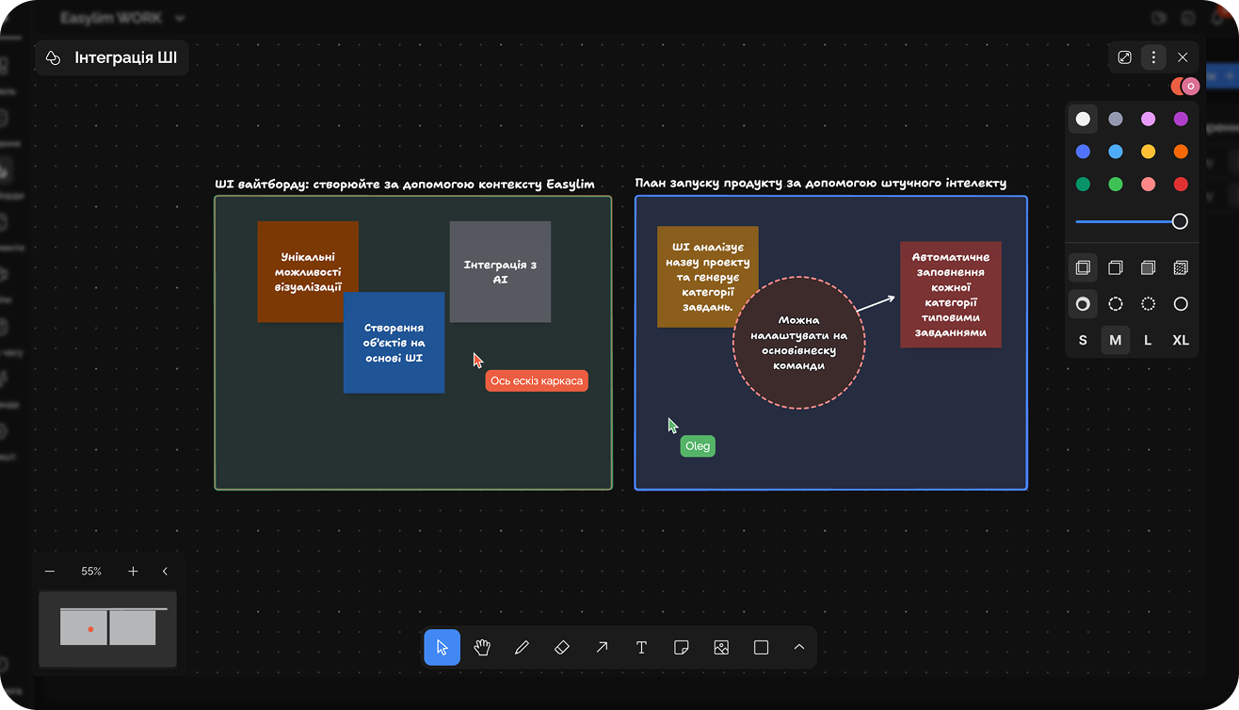Select the dashed outline style

[x=1116, y=304]
